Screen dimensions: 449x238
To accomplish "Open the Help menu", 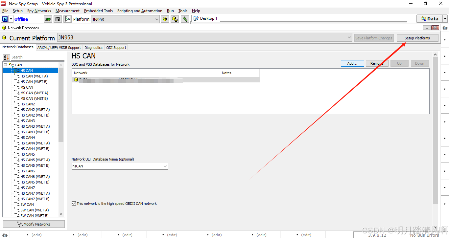I will (196, 11).
